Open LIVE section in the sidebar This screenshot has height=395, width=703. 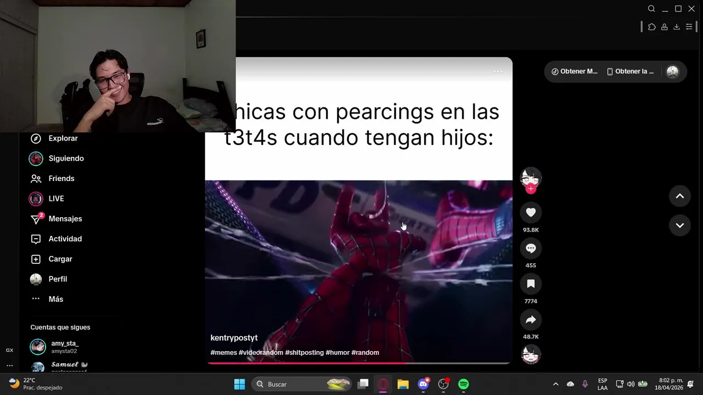(x=47, y=199)
